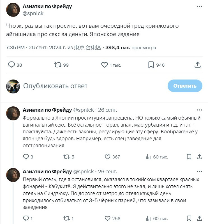Like the reply with 258 likes

pyautogui.click(x=108, y=218)
